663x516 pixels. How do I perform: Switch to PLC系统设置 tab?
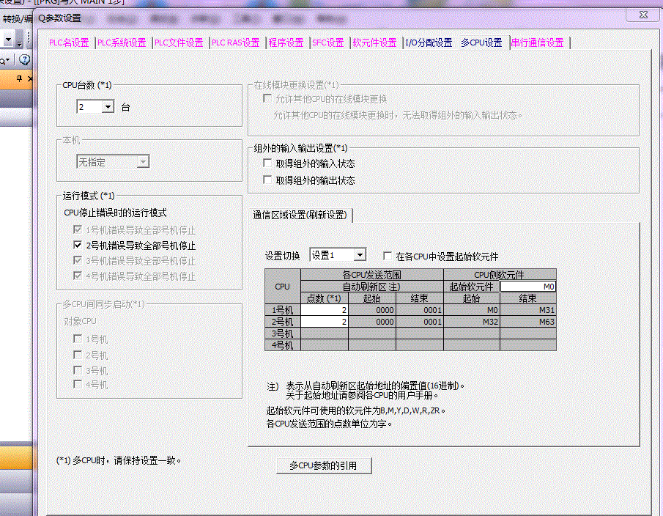pyautogui.click(x=122, y=43)
